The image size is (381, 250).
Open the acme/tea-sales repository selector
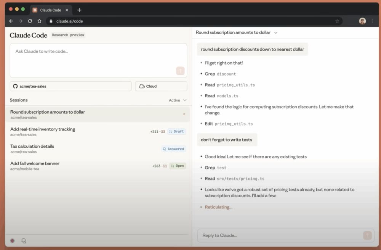coord(71,86)
